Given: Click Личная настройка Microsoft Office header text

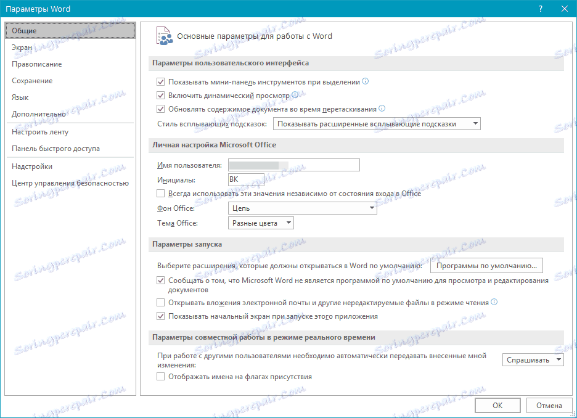Looking at the screenshot, I should pyautogui.click(x=214, y=145).
